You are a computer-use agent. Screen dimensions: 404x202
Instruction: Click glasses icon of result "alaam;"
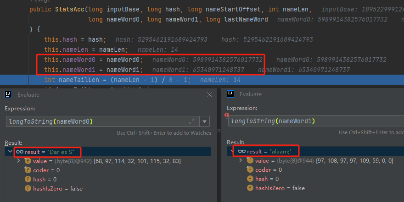[242, 151]
